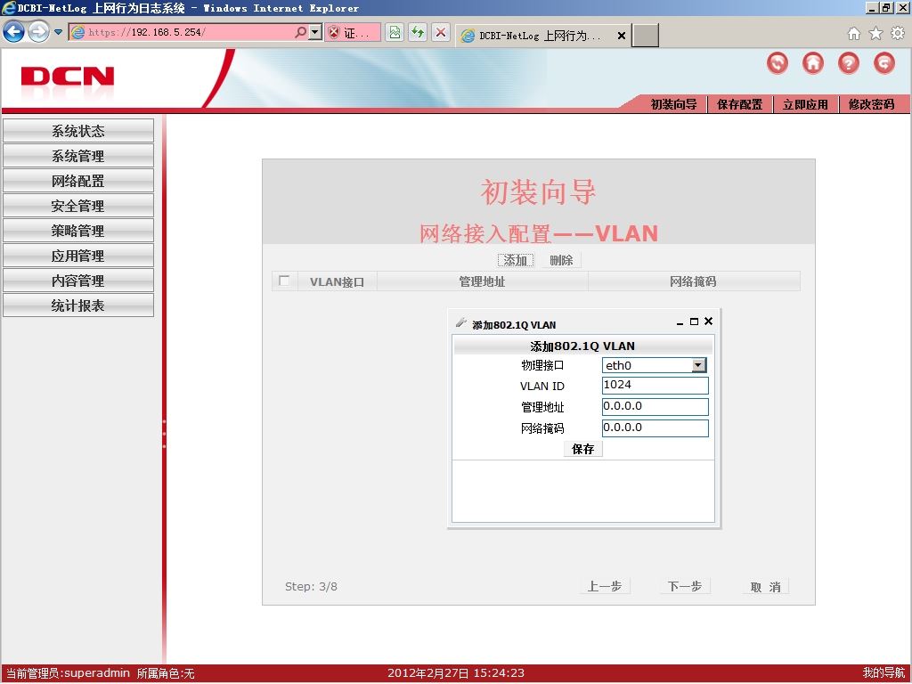Click the 保存配置 tab

pos(739,105)
